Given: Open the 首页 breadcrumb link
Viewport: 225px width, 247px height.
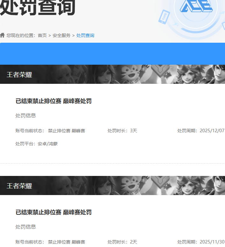Looking at the screenshot, I should [42, 35].
